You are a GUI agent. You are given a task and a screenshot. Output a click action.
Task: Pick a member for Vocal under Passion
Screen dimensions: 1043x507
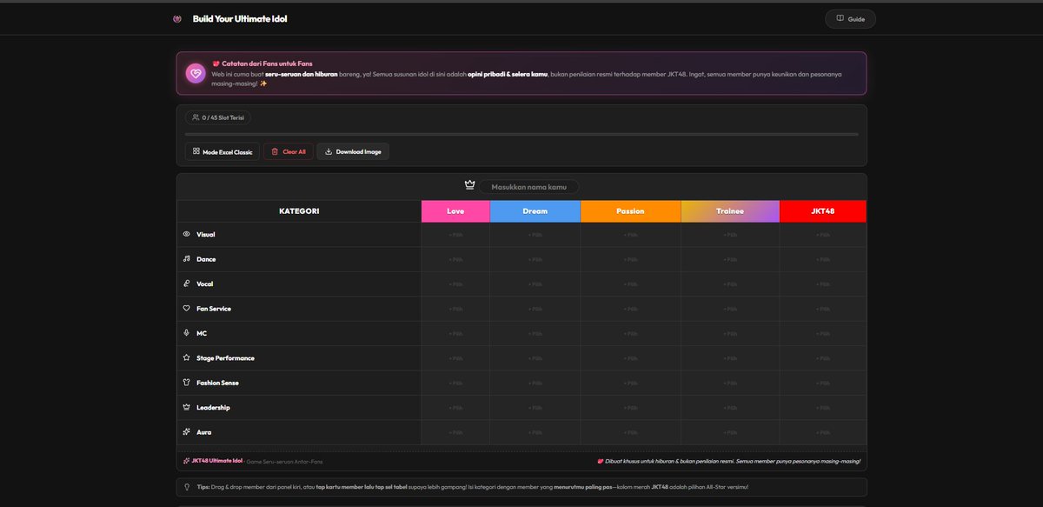point(630,284)
